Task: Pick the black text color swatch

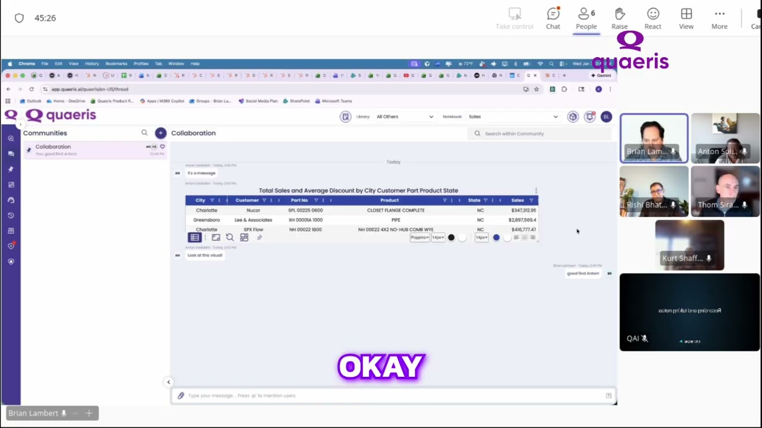Action: [x=451, y=238]
